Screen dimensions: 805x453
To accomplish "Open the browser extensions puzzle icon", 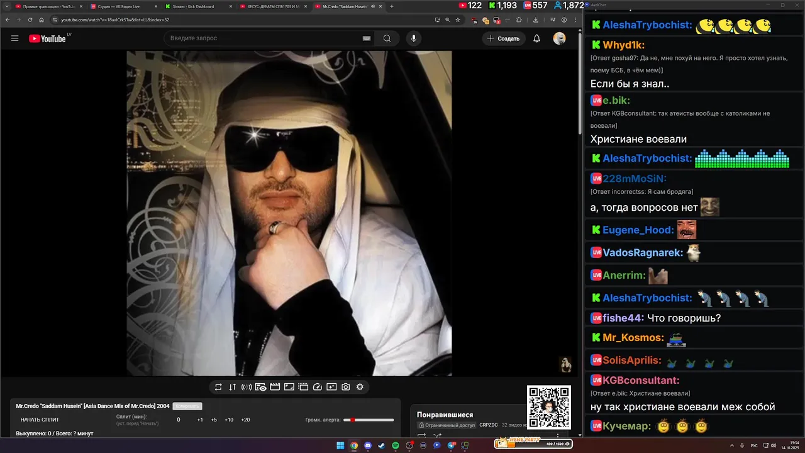I will click(519, 20).
